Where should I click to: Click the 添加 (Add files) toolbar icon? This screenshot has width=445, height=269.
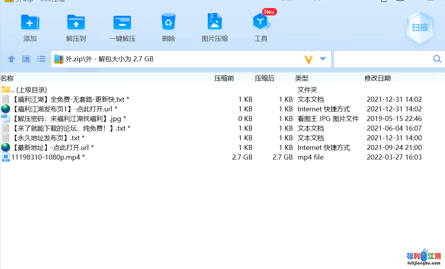click(30, 26)
